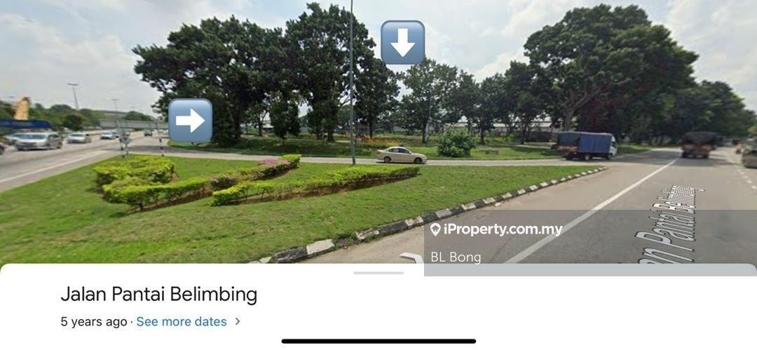Select the Jalan Pantai Belimbing title
This screenshot has height=350, width=757.
point(159,295)
